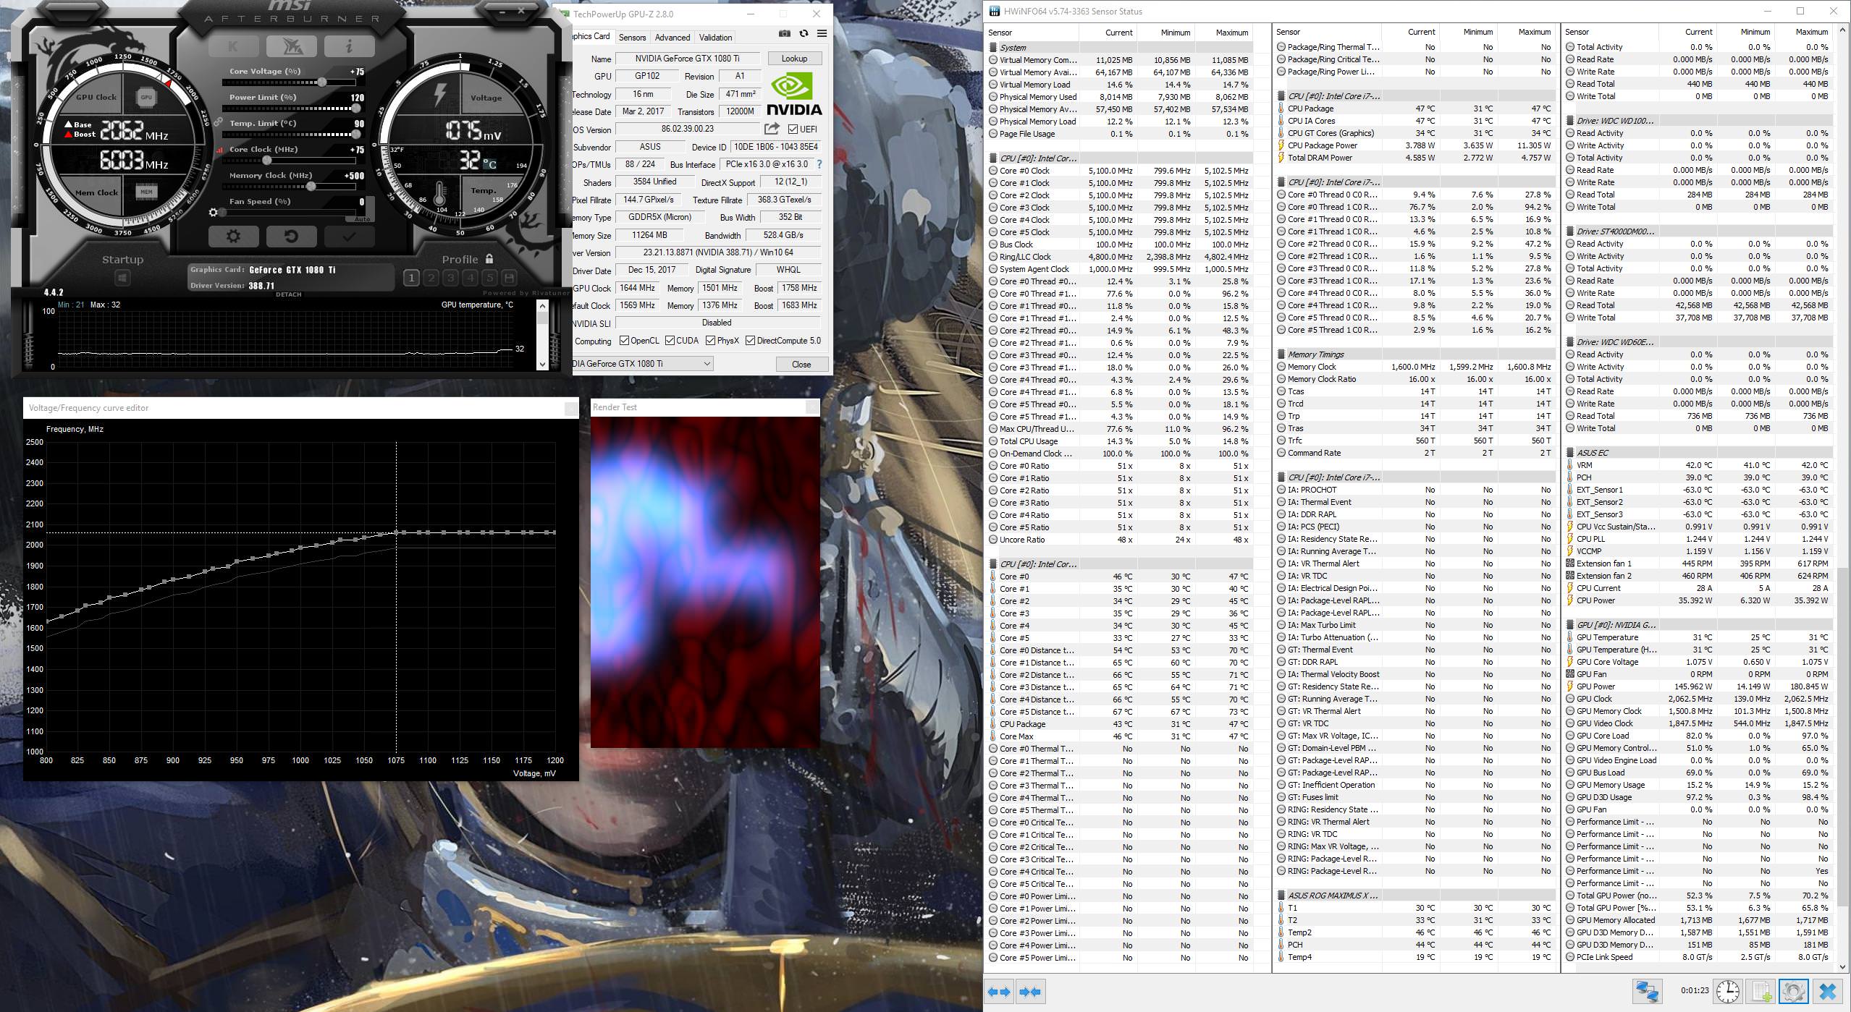Click the HWiNFO expand layout arrows button
This screenshot has height=1012, width=1851.
pyautogui.click(x=1000, y=992)
